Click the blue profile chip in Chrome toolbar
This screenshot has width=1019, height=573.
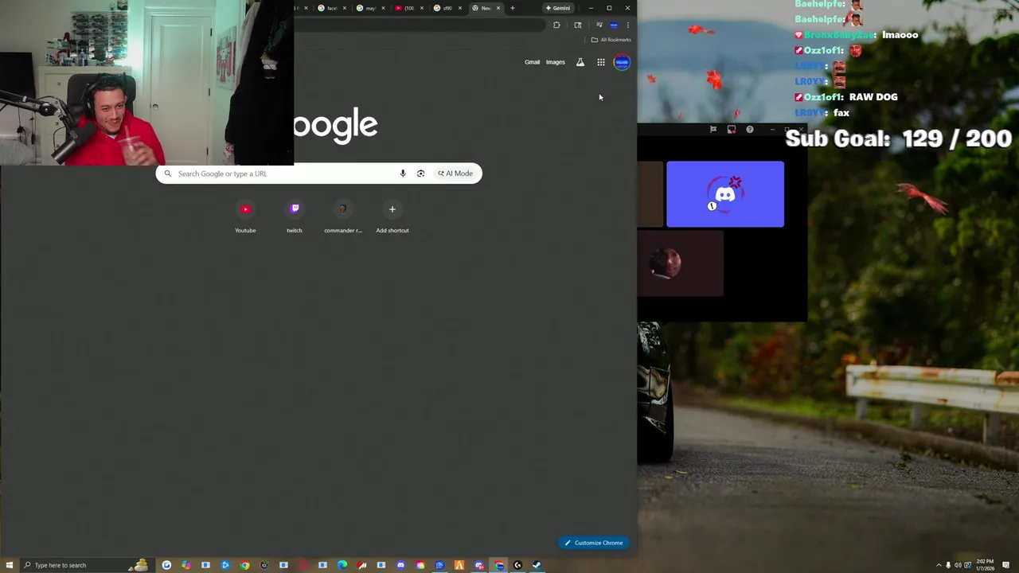coord(613,25)
